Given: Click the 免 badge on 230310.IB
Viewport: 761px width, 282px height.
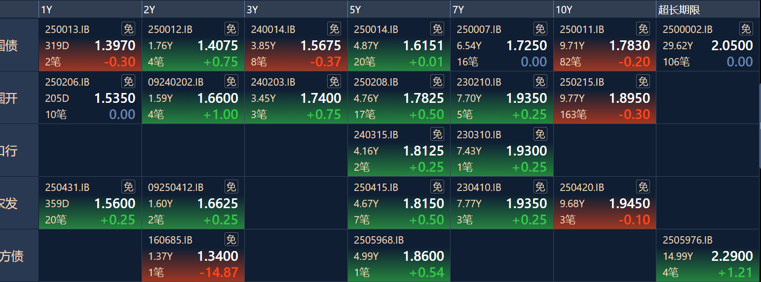Looking at the screenshot, I should click(540, 134).
